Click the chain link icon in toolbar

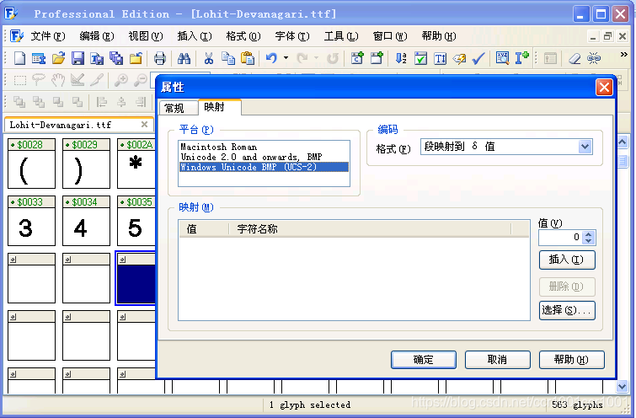coord(594,58)
